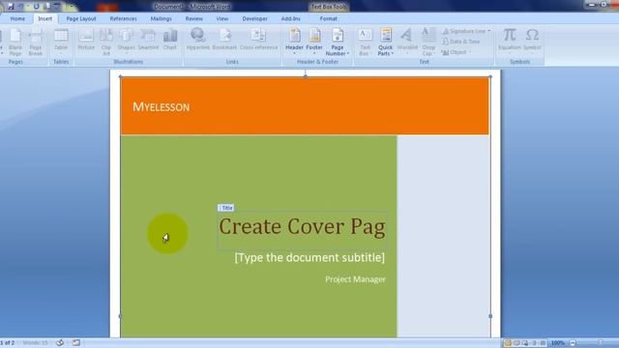Open the Header gallery

294,42
